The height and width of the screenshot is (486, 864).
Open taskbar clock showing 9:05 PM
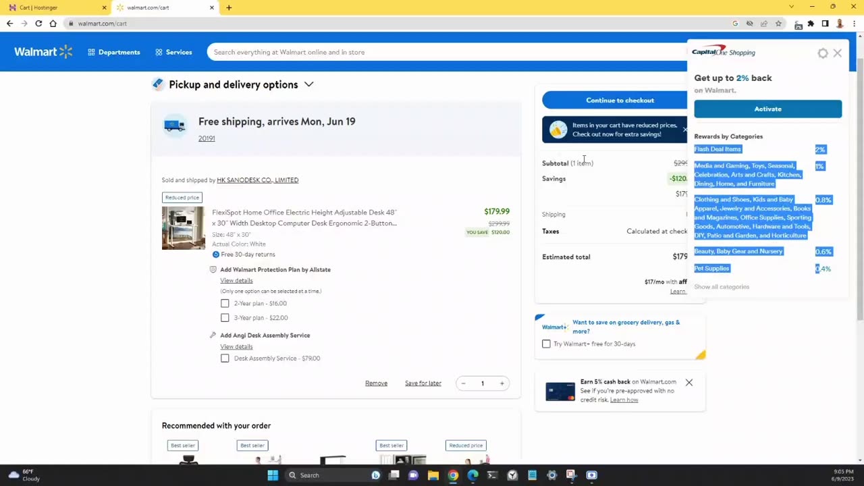click(843, 475)
